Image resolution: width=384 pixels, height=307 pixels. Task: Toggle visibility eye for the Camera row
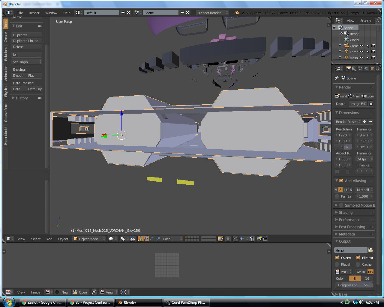(x=361, y=46)
